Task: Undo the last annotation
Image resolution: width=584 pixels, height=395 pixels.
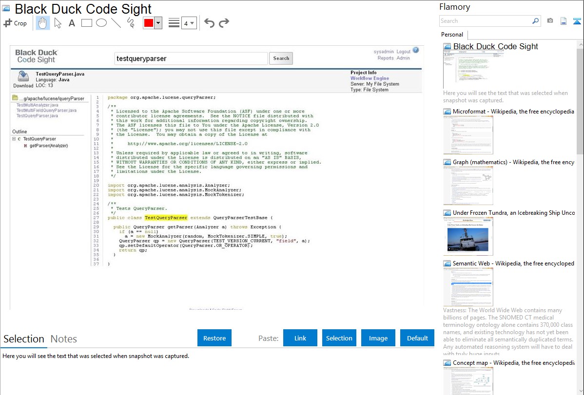Action: click(x=209, y=23)
